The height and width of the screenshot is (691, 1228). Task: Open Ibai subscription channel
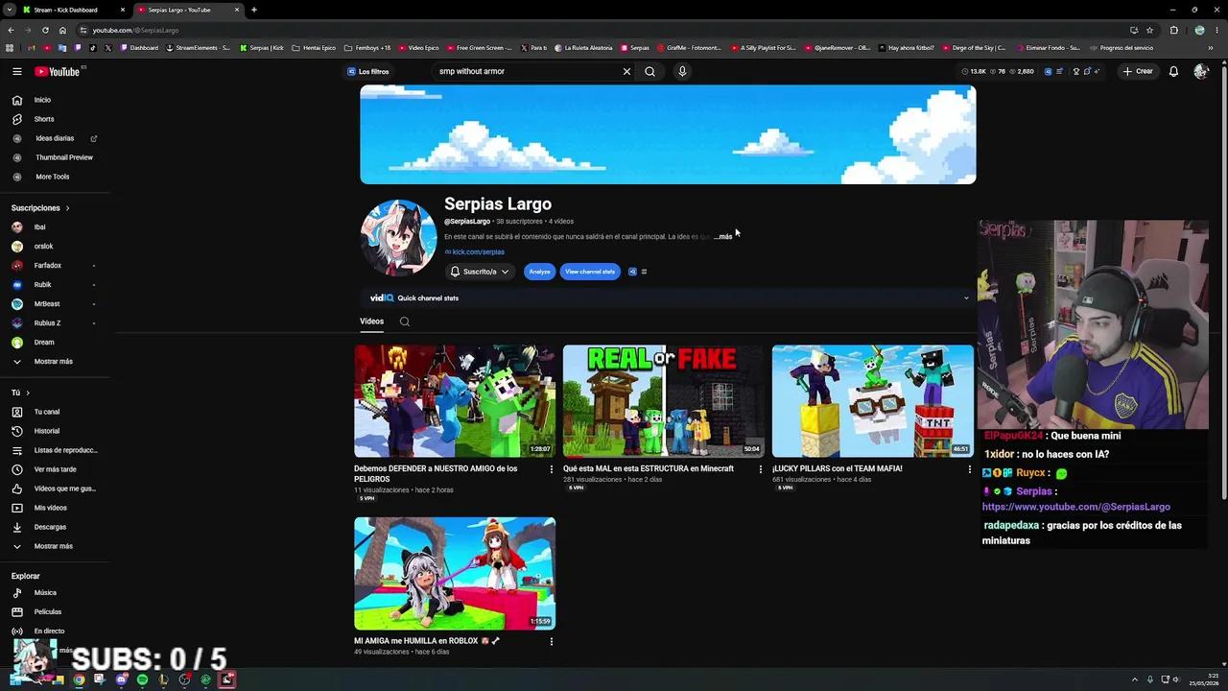pyautogui.click(x=39, y=227)
